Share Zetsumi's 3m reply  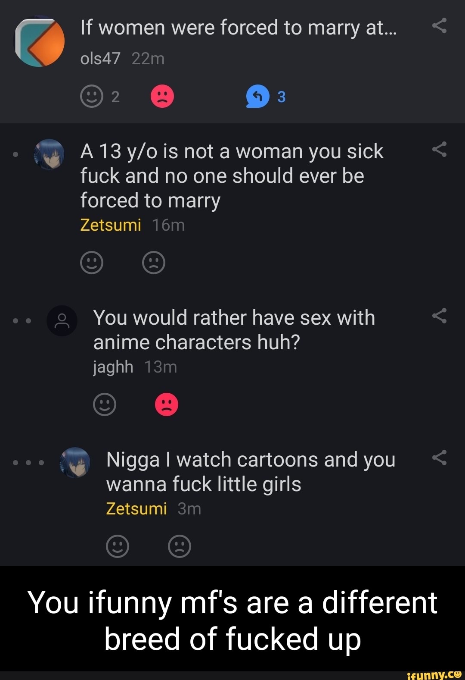click(439, 458)
